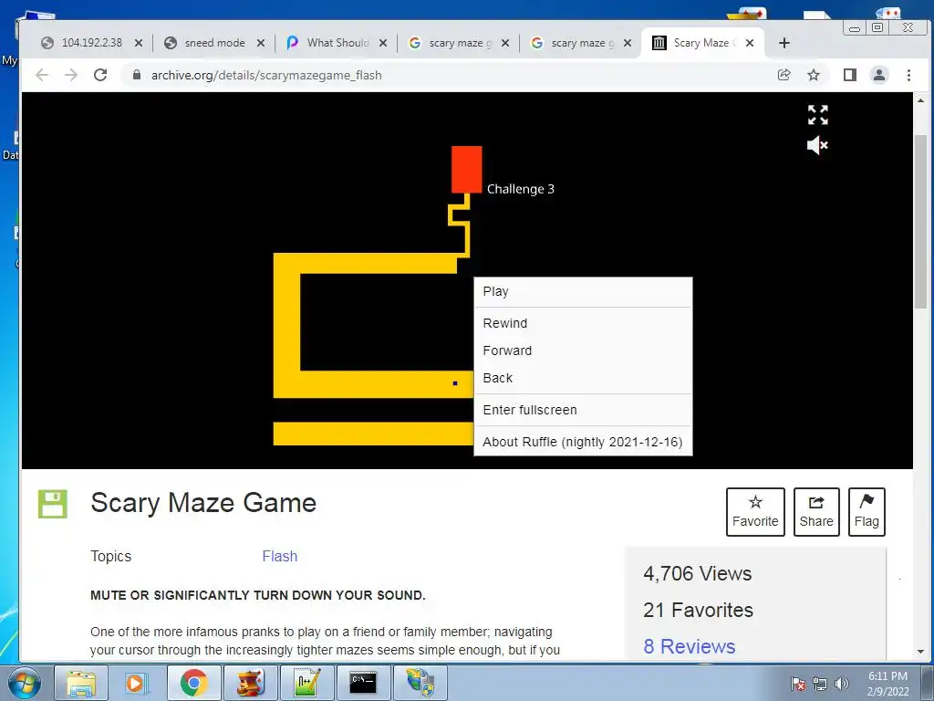Open the Flash topic link
Screen dimensions: 934x701
279,556
